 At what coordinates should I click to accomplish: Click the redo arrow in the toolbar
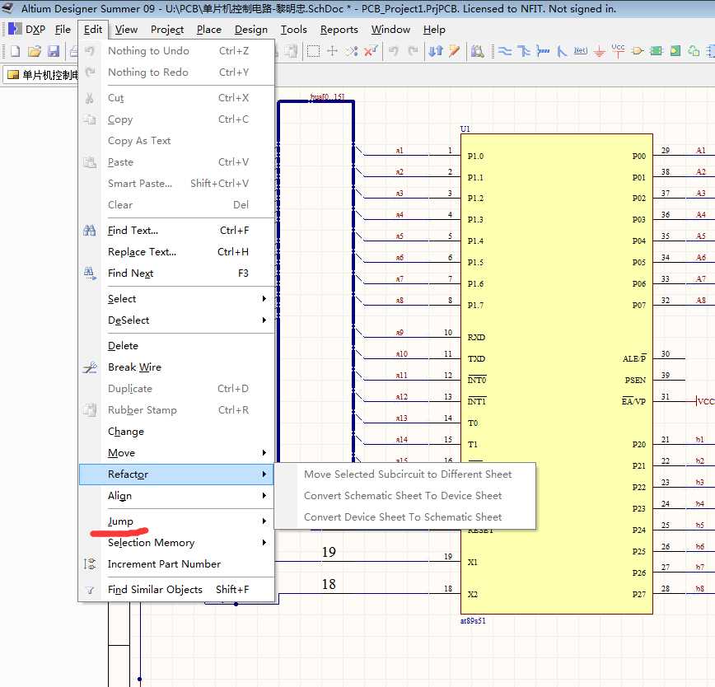[413, 51]
